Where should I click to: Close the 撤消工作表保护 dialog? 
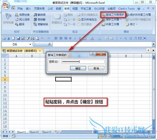coord(101,54)
